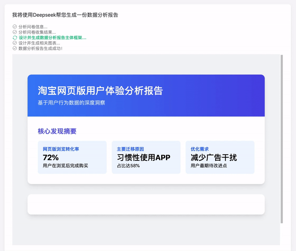The height and width of the screenshot is (251, 296).
Task: Click the checkmark icon beside 数据分析报告生成成功
Action: [15, 48]
